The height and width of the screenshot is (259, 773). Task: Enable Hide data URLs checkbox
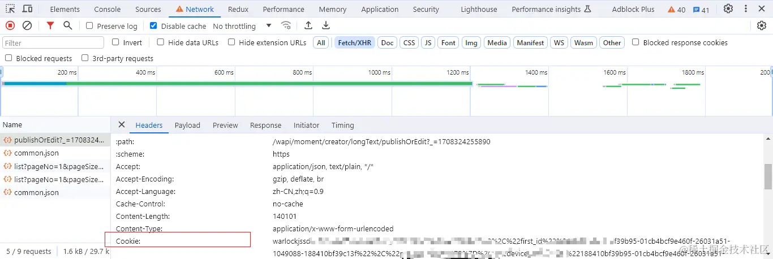(161, 42)
